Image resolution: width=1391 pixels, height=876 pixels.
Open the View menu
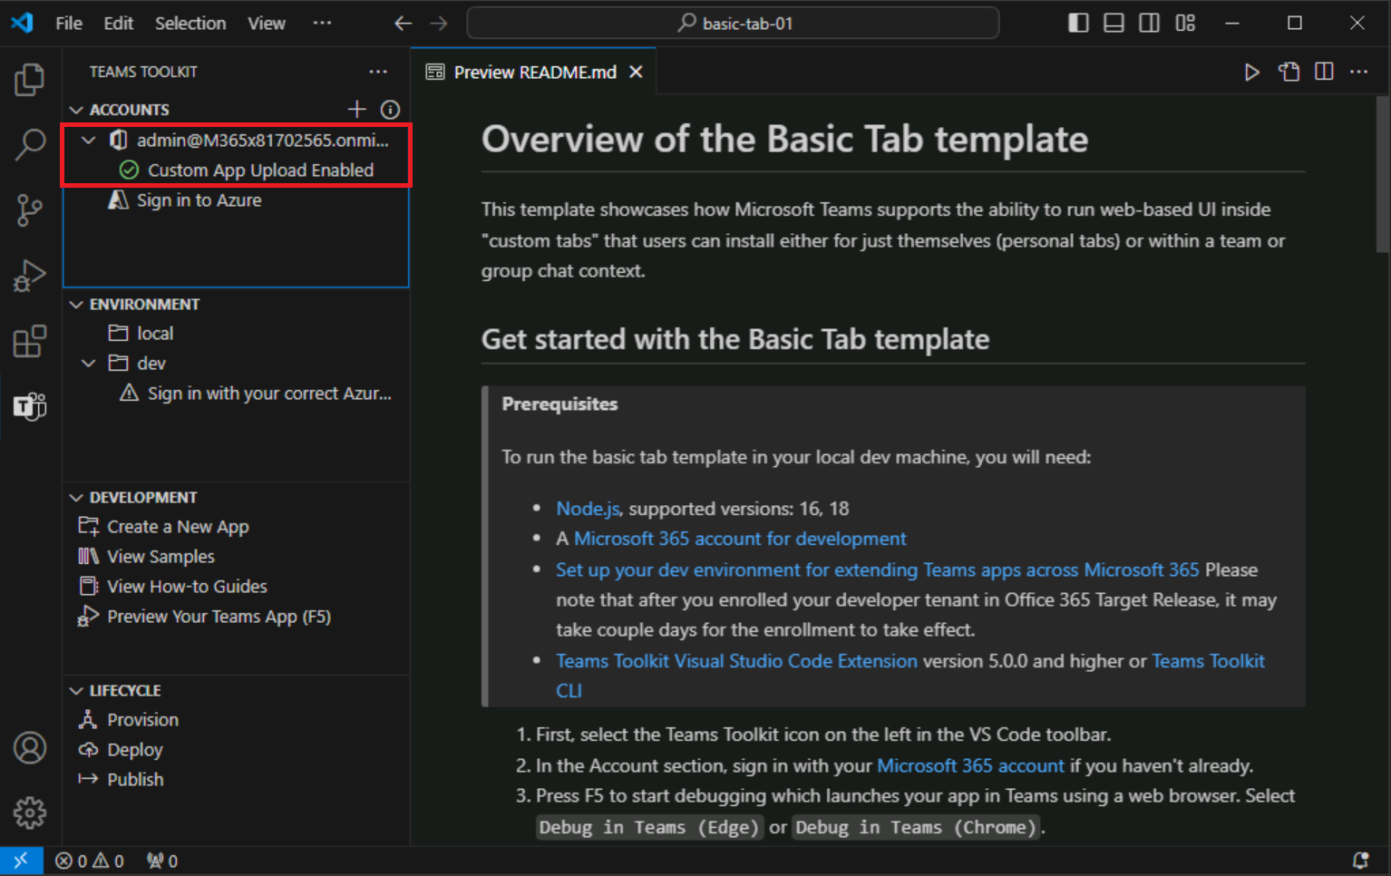coord(267,24)
